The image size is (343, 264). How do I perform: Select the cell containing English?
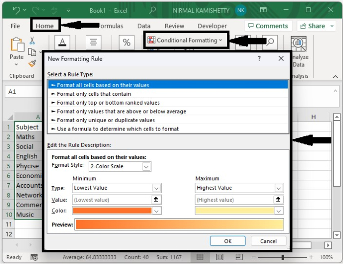(x=28, y=156)
